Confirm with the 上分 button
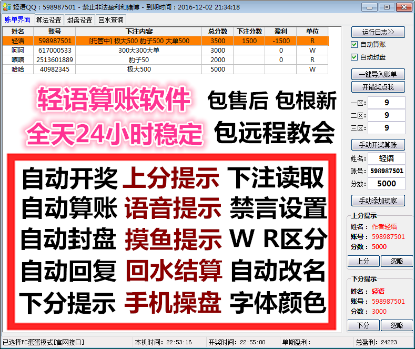The height and width of the screenshot is (349, 415). [x=363, y=261]
